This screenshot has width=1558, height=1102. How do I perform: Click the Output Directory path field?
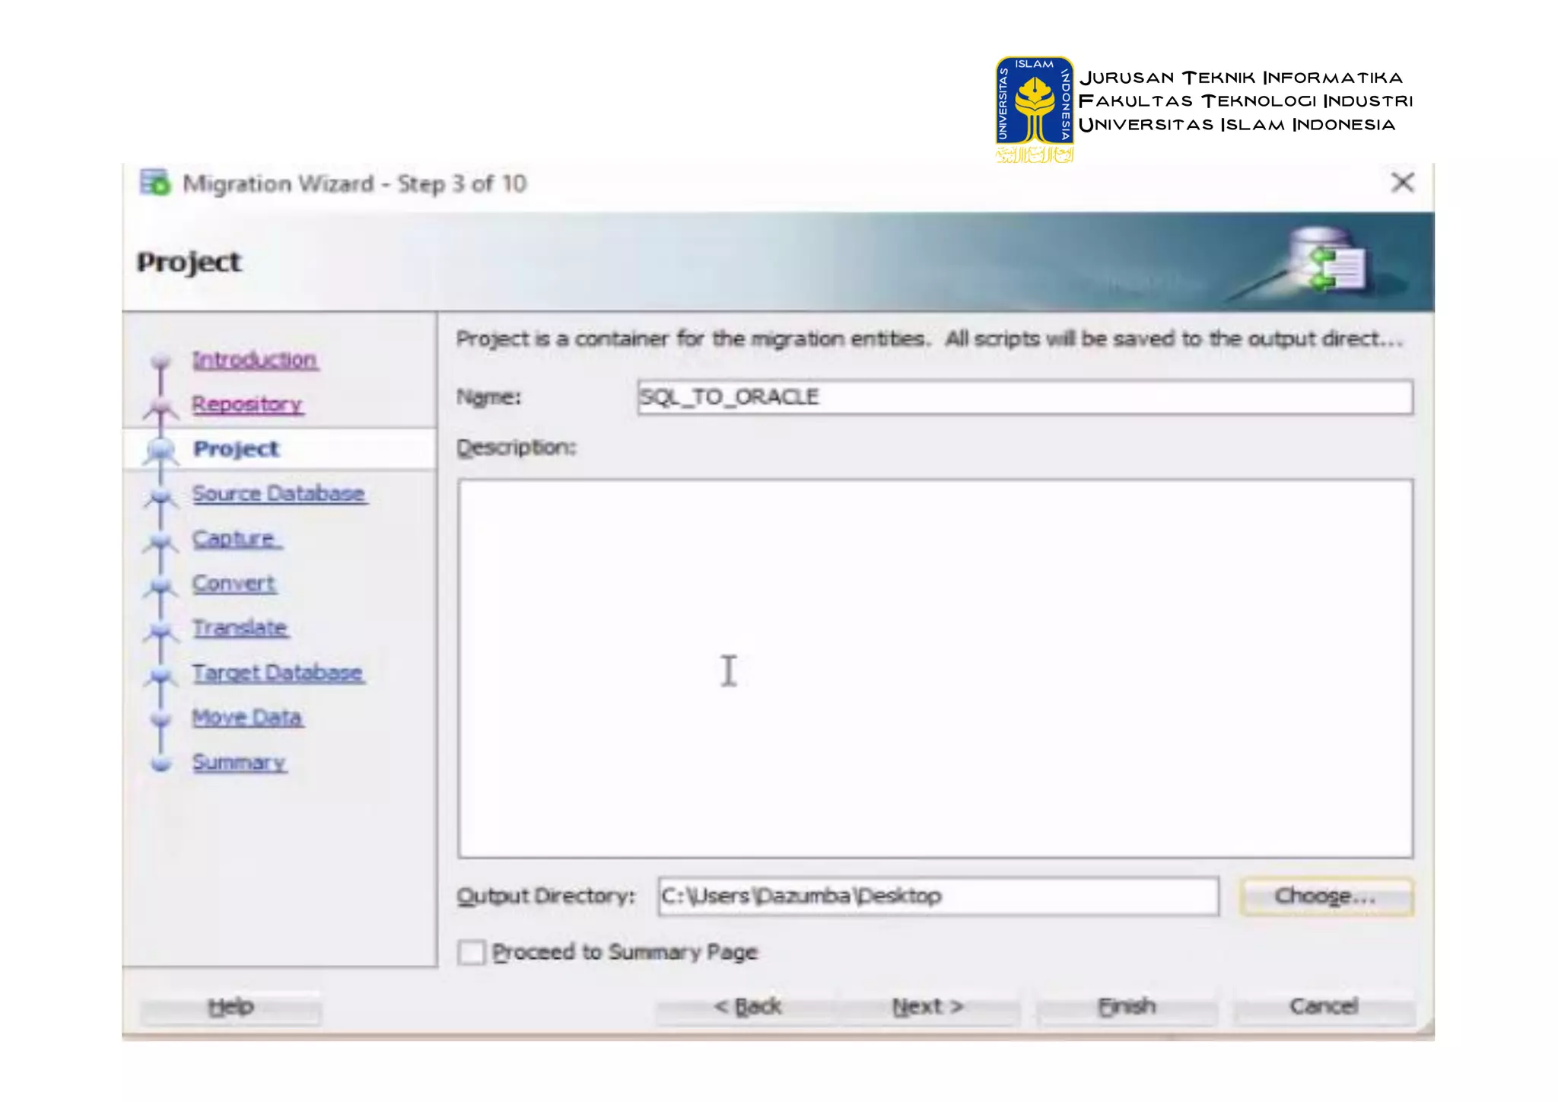click(938, 896)
